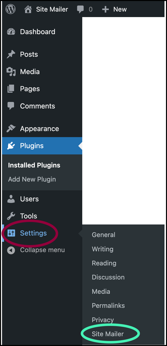This screenshot has width=167, height=346.
Task: Open the comments bubble icon in the admin bar
Action: coord(80,10)
